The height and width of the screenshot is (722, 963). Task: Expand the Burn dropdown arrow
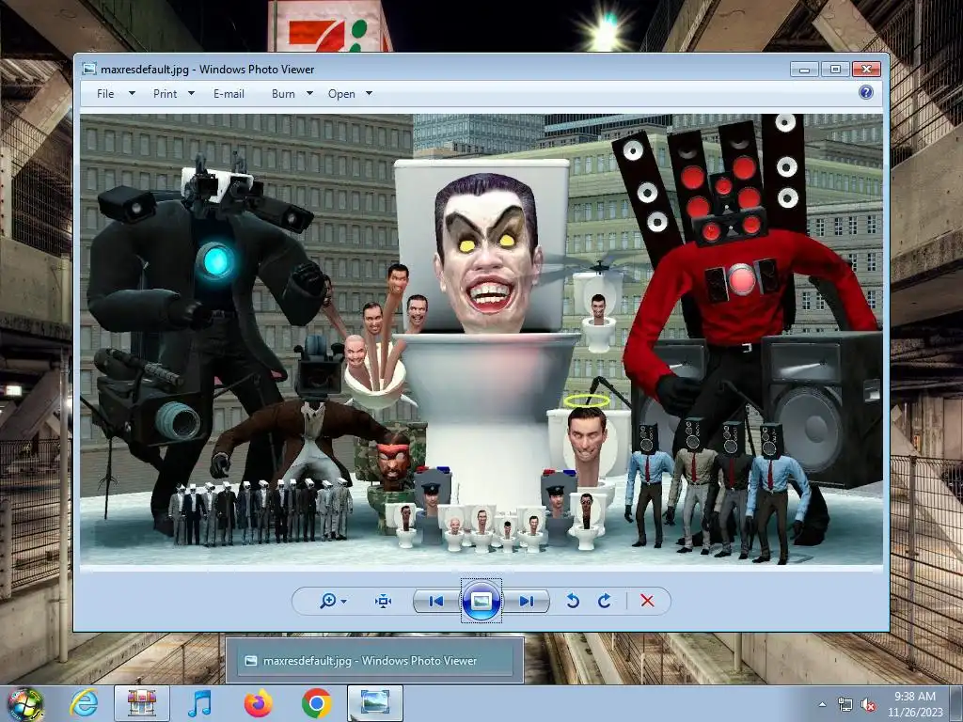pyautogui.click(x=309, y=93)
